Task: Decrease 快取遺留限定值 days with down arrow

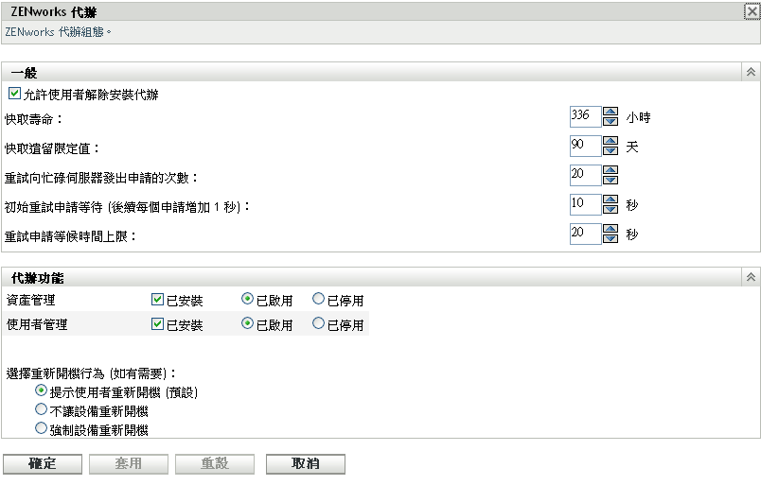Action: pyautogui.click(x=611, y=150)
